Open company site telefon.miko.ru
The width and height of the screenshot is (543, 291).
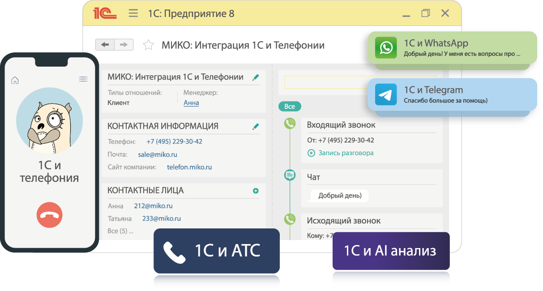(x=189, y=167)
